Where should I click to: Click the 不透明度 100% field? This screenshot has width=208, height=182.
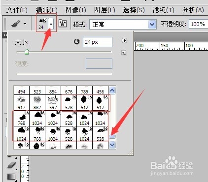click(x=198, y=24)
